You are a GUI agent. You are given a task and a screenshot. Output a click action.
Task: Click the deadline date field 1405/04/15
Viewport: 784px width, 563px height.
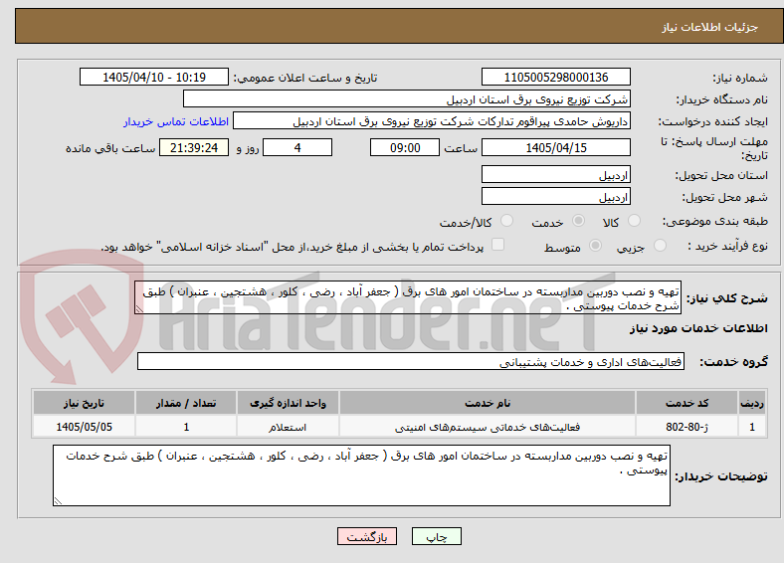pos(556,147)
